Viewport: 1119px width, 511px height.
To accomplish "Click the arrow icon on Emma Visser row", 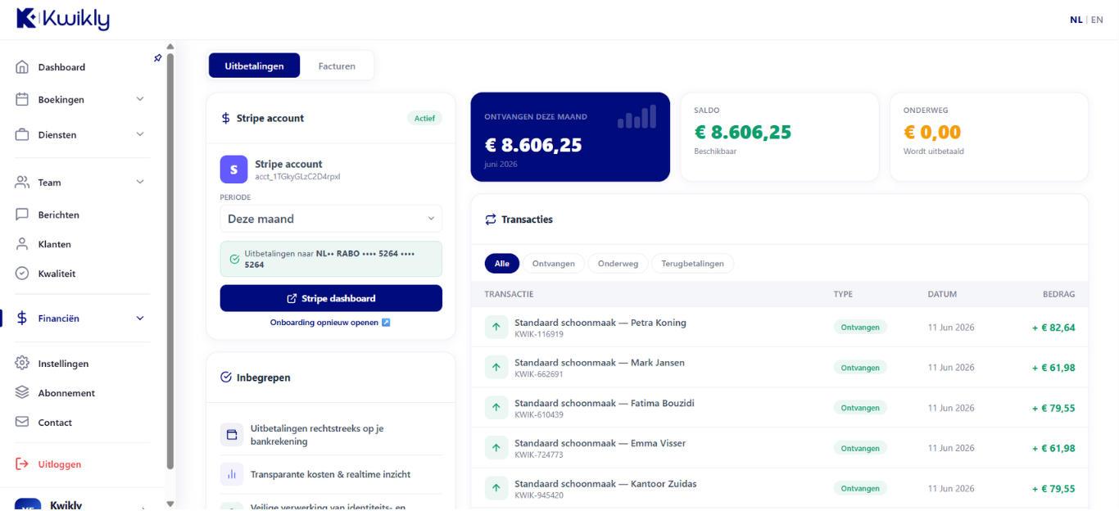I will click(496, 448).
